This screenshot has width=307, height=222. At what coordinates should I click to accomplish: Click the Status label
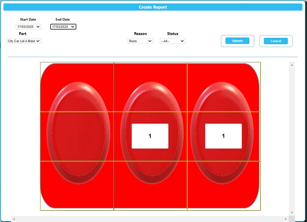click(173, 34)
